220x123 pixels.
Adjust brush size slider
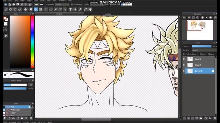pos(15,85)
